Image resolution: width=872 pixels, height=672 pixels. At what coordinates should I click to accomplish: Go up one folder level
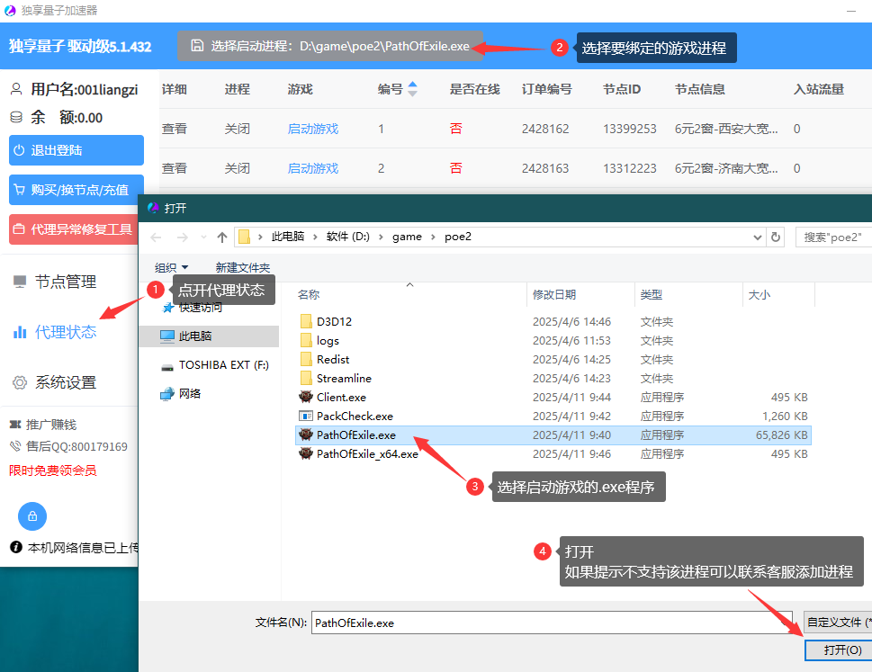[x=222, y=237]
